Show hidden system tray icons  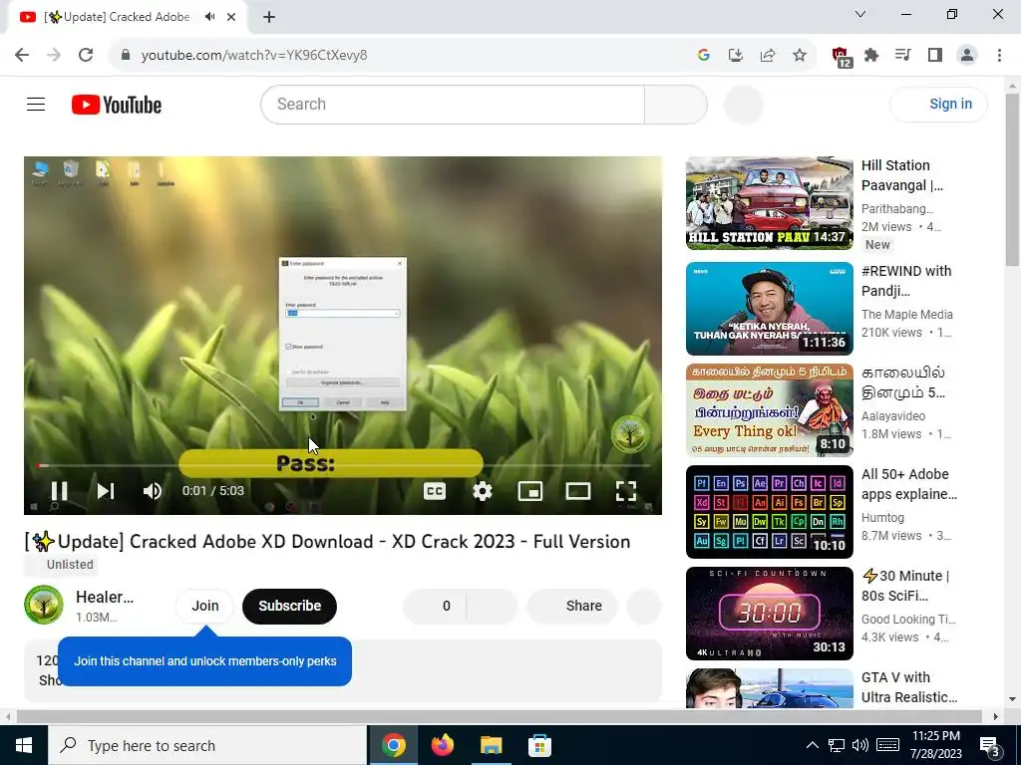(812, 745)
